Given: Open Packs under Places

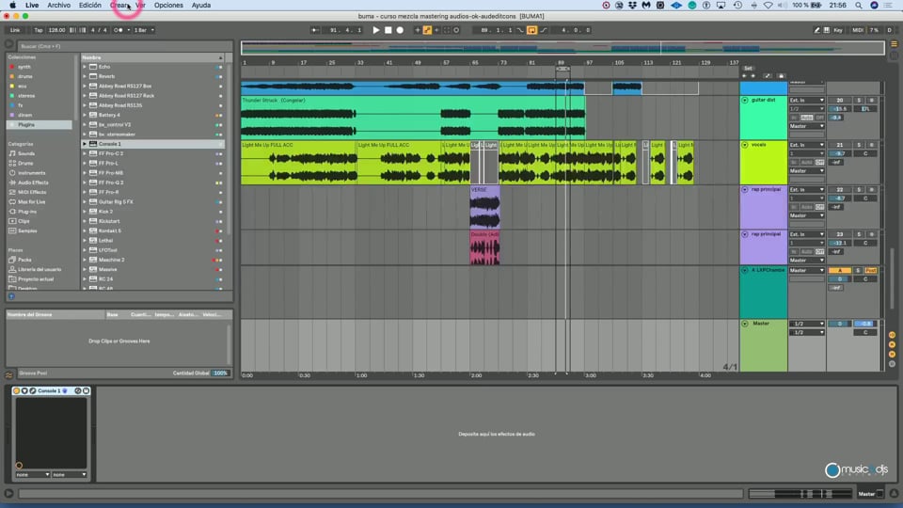Looking at the screenshot, I should click(x=24, y=260).
